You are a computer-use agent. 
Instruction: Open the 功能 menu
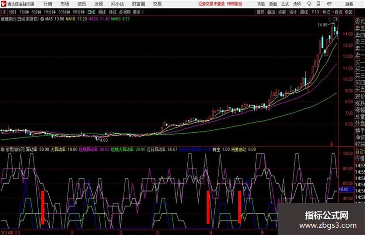coord(261,4)
